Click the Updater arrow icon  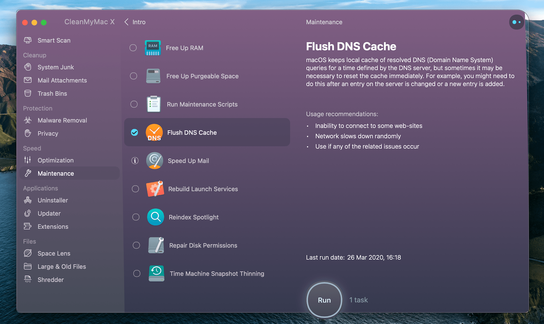(28, 213)
